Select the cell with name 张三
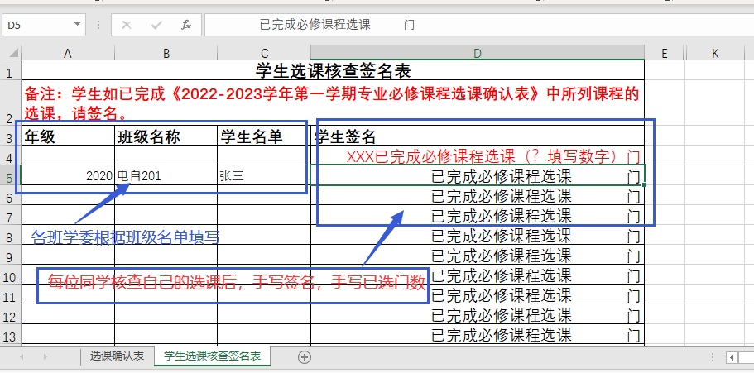Viewport: 754px width, 373px height. click(x=263, y=176)
